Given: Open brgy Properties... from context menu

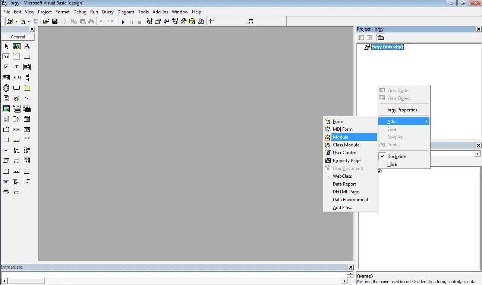Looking at the screenshot, I should point(404,110).
